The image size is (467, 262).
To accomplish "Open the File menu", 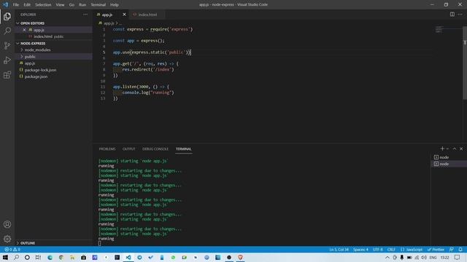I will coord(16,5).
